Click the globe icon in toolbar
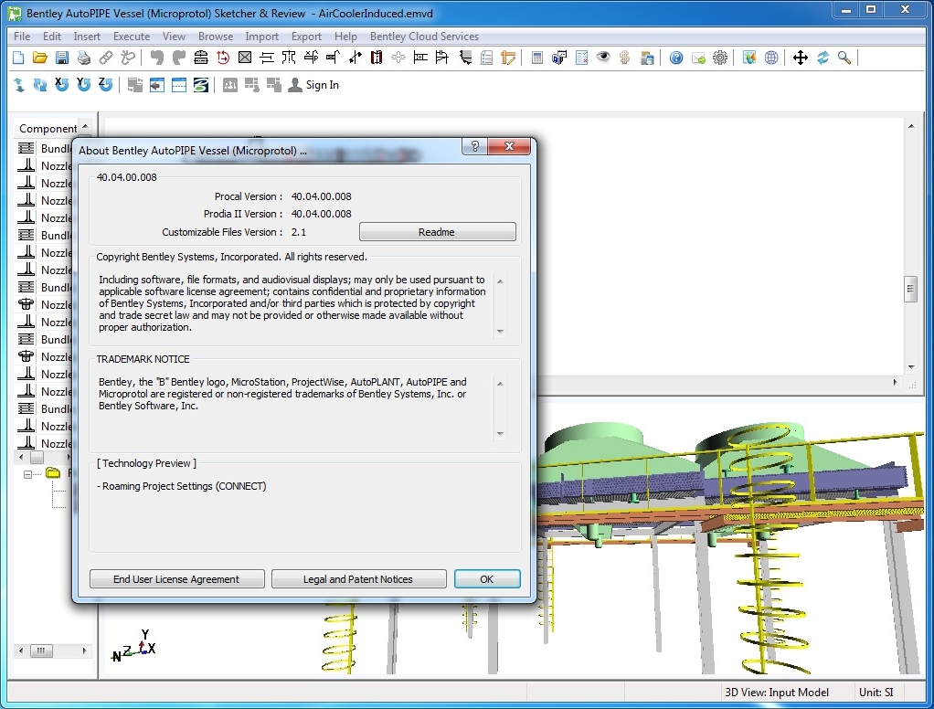934x709 pixels. pos(771,58)
